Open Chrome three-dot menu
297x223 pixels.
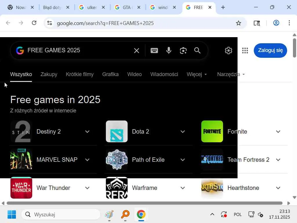289,23
